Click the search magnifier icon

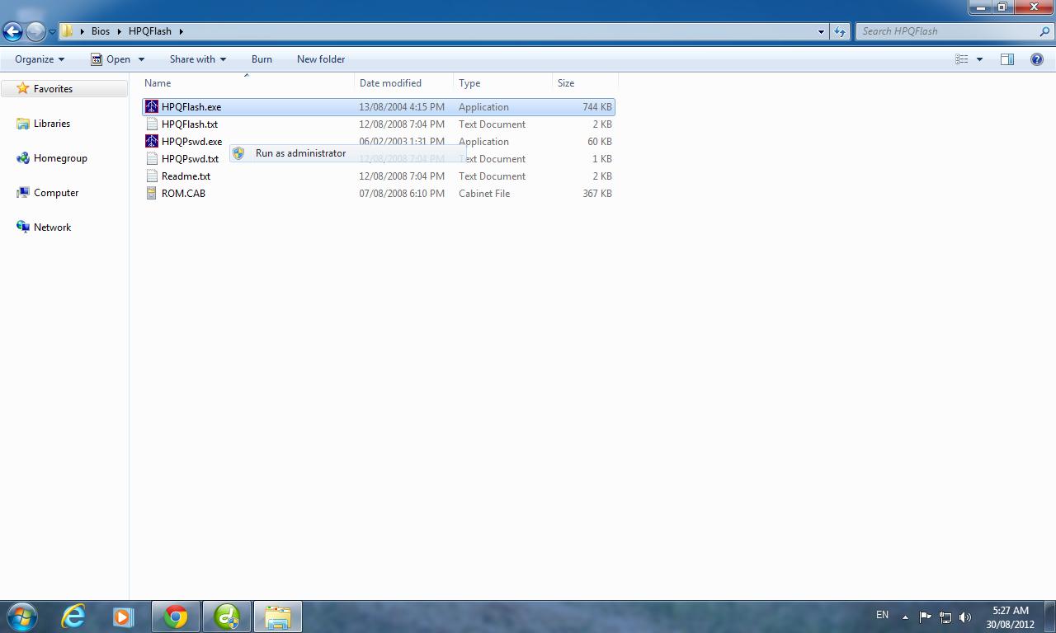tap(1045, 31)
